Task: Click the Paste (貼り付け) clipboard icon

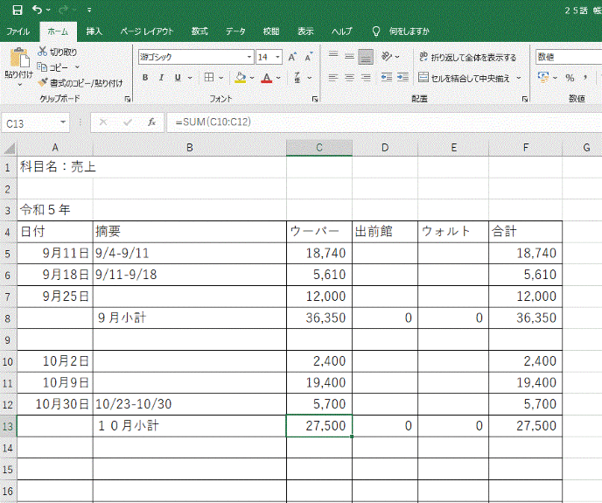Action: (x=18, y=59)
